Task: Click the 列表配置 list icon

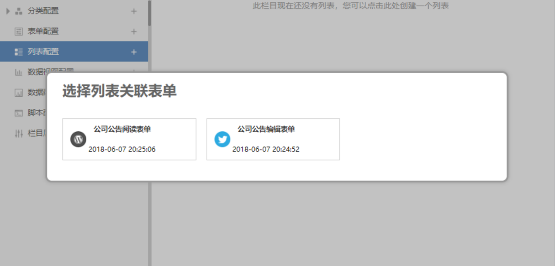Action: point(18,52)
